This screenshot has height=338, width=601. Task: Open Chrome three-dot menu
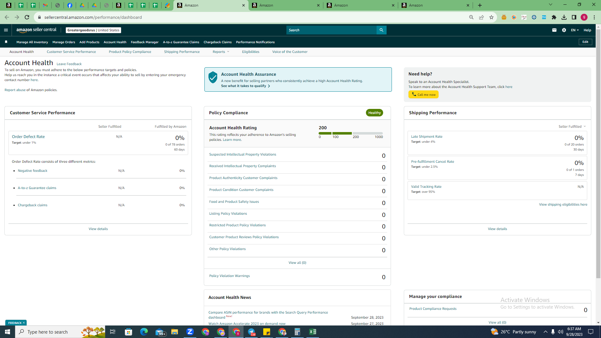[x=594, y=17]
